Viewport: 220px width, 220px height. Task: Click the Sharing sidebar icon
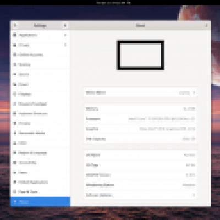point(14,64)
